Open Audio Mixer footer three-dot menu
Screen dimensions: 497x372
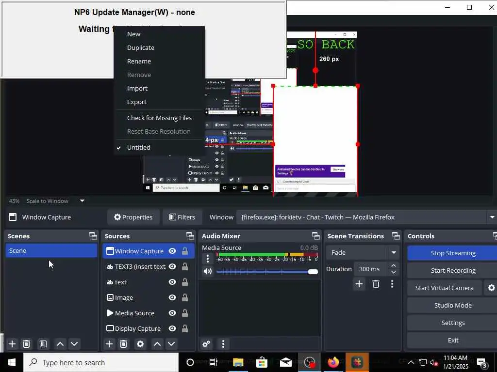pyautogui.click(x=223, y=344)
